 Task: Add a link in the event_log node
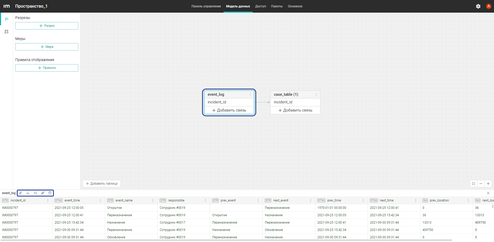click(229, 110)
